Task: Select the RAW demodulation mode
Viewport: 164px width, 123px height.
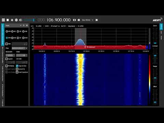Action: 25,38
